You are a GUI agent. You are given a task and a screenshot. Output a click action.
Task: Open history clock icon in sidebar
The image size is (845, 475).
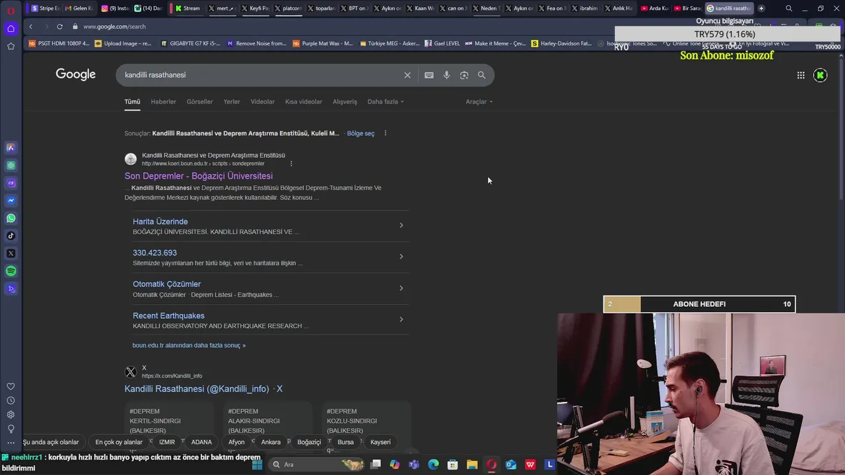click(x=11, y=400)
